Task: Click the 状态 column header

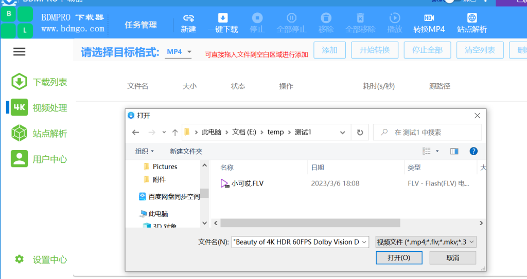Action: click(238, 86)
